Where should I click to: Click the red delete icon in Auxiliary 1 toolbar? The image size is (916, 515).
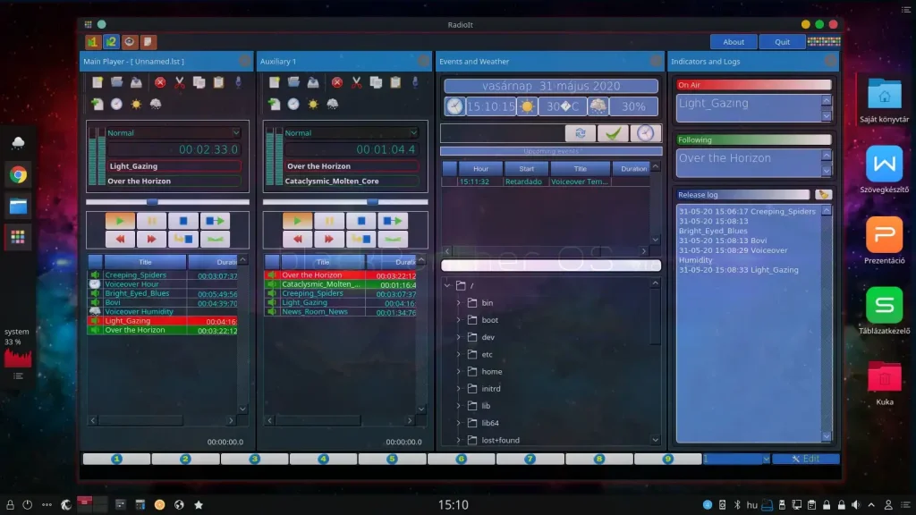coord(337,82)
